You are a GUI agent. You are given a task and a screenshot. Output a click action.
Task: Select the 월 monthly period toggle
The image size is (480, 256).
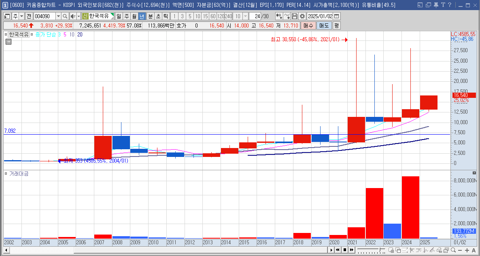[134, 16]
